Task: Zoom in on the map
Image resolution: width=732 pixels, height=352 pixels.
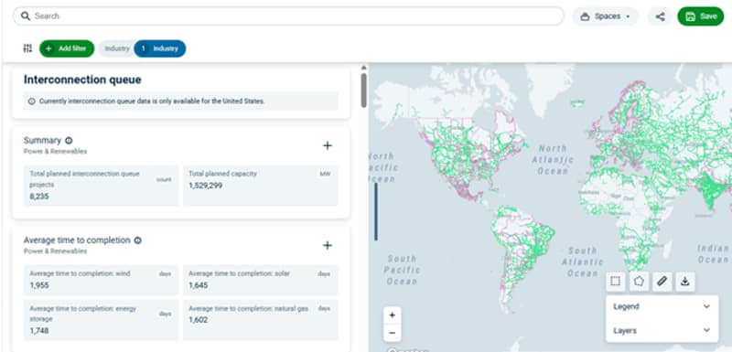Action: (393, 315)
